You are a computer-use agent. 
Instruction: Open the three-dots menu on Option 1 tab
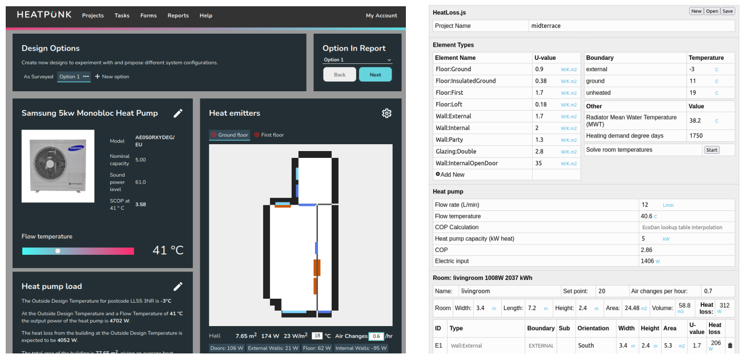86,76
